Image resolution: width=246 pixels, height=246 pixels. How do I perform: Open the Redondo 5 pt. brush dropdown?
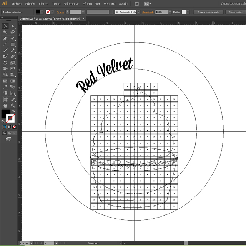tap(138, 12)
